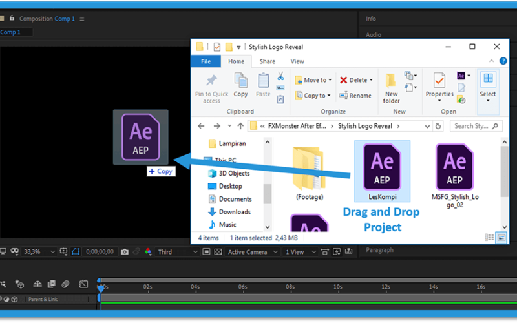
Task: Open the Audio panel header
Action: tap(374, 35)
